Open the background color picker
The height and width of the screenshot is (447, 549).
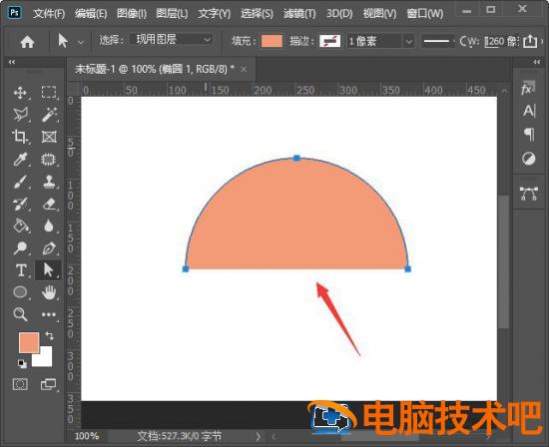point(46,360)
